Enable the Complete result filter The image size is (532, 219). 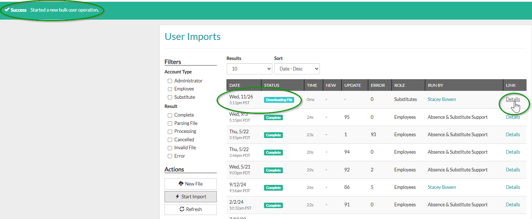coord(170,115)
